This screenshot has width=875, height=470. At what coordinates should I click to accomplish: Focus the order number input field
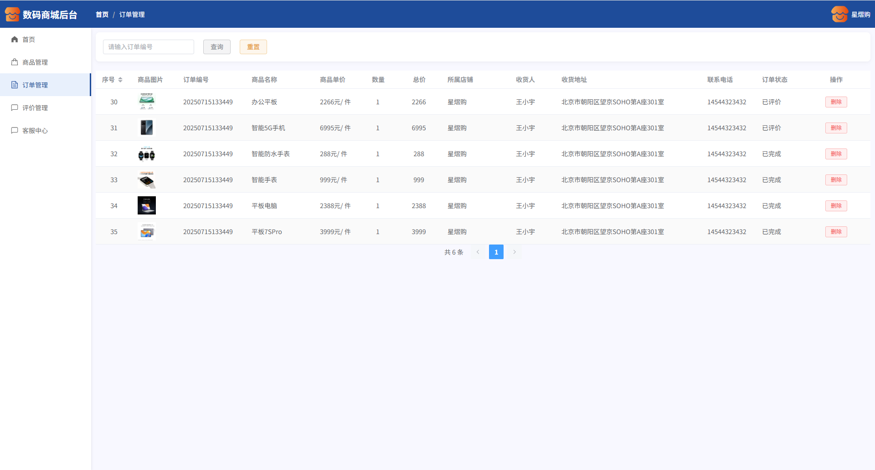click(x=149, y=47)
